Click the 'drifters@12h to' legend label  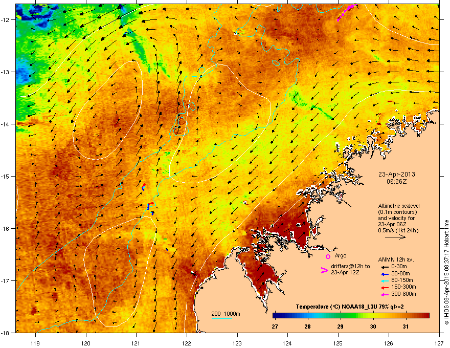click(350, 267)
